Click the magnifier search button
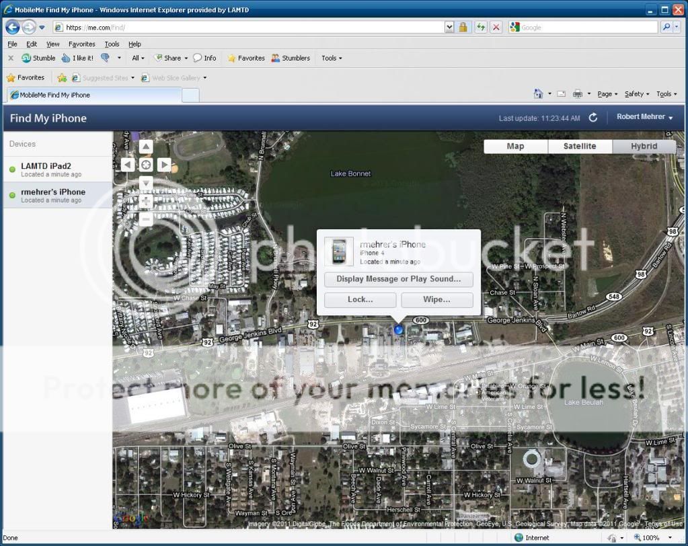Image resolution: width=688 pixels, height=546 pixels. pyautogui.click(x=666, y=27)
